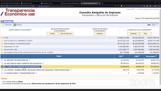Toggle the browser sidebar panel icon
Image resolution: width=161 pixels, height=91 pixels.
tap(147, 6)
